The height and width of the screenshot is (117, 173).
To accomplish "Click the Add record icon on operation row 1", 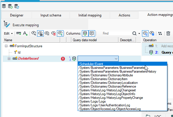I will tap(151, 46).
